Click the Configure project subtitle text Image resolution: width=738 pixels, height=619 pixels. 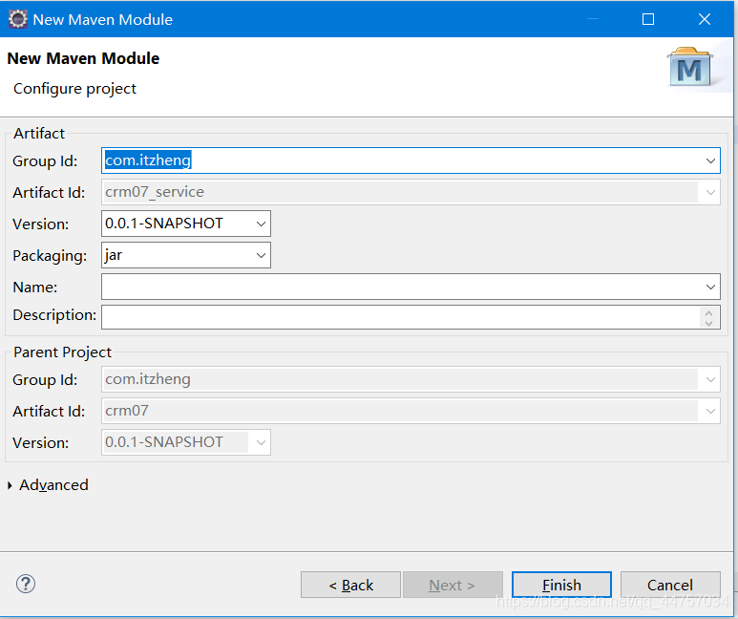click(x=74, y=89)
